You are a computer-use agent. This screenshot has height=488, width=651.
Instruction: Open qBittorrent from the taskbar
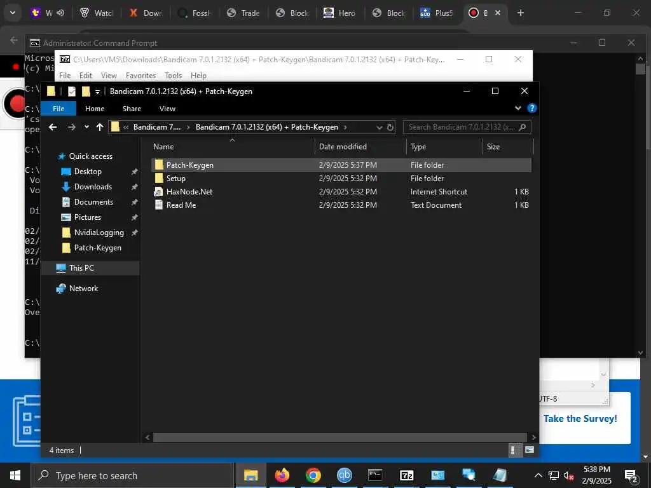[x=344, y=475]
